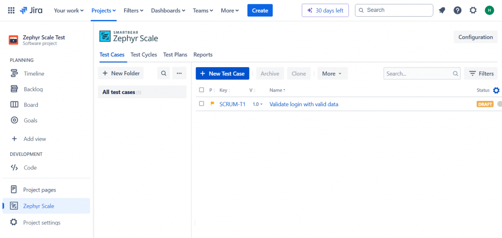Viewport: 502px width, 238px height.
Task: Click the Zephyr Scale Test project icon
Action: pos(13,40)
